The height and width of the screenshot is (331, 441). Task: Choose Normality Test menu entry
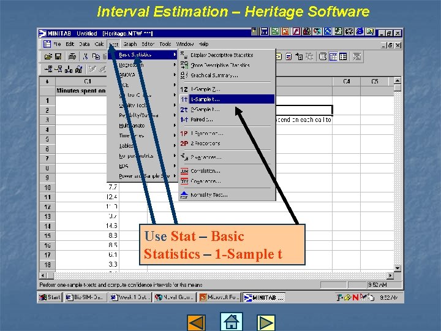click(227, 195)
